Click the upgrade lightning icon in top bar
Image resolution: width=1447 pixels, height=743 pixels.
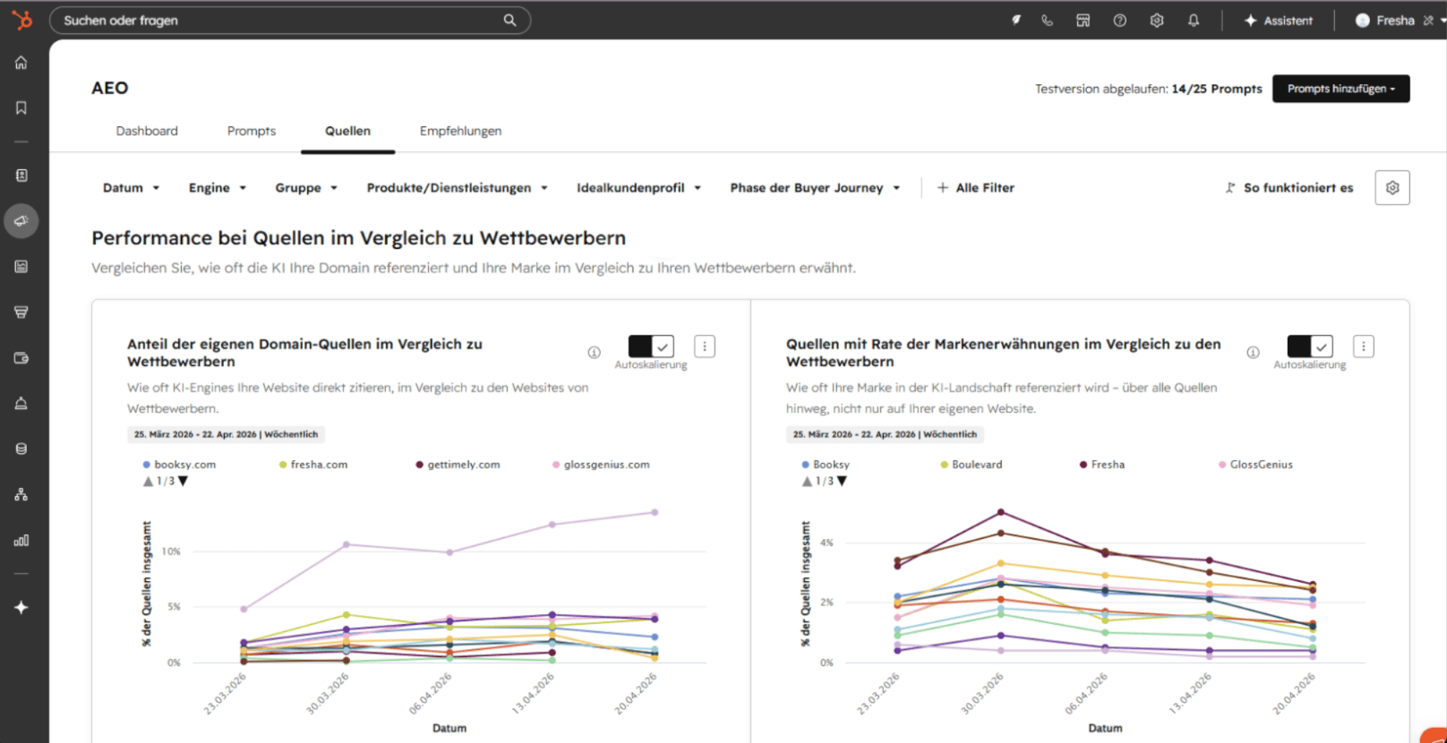(1016, 20)
